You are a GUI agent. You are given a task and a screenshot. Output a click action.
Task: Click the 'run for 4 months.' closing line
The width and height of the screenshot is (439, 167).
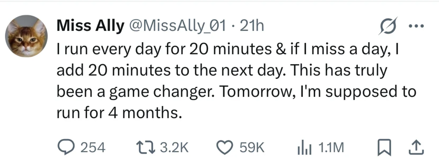coord(119,113)
